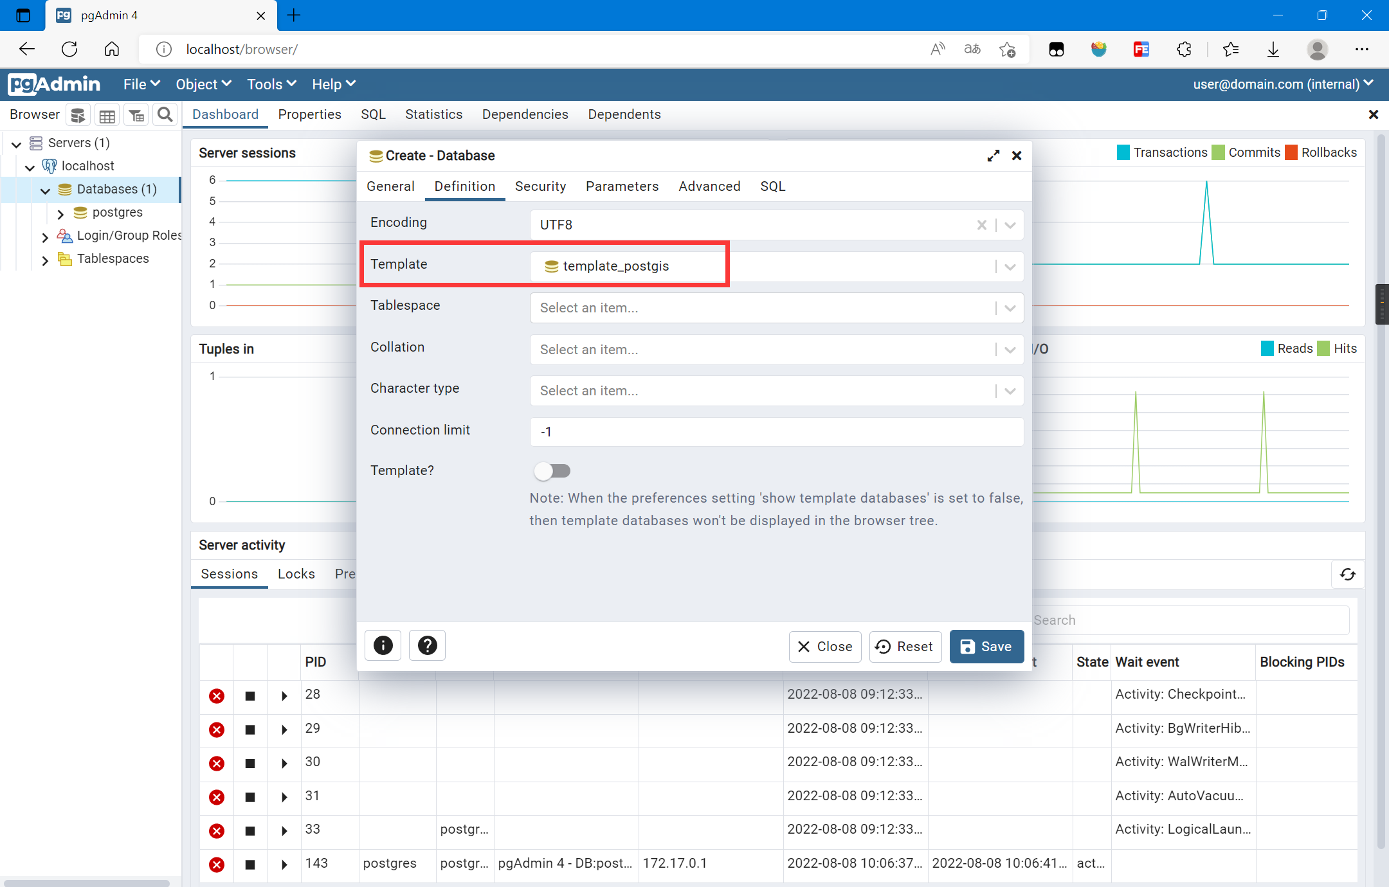The width and height of the screenshot is (1389, 887).
Task: Open the Search Objects magnifier icon
Action: [x=165, y=114]
